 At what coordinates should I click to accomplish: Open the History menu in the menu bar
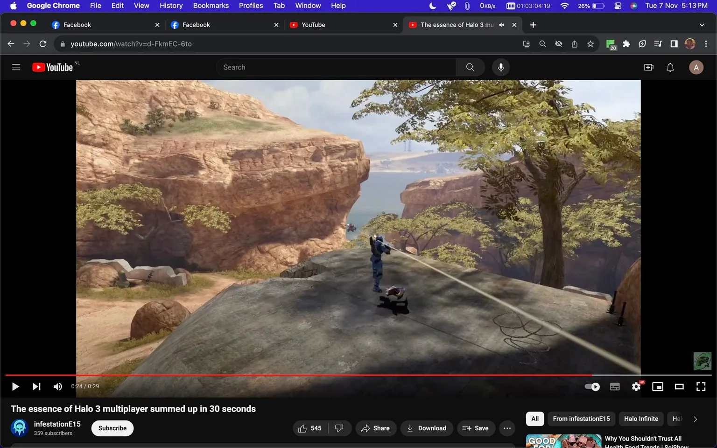pos(170,6)
